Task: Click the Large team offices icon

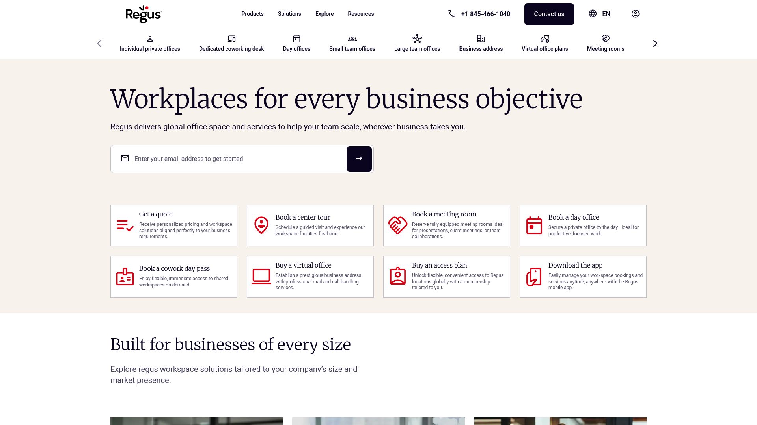Action: 417,39
